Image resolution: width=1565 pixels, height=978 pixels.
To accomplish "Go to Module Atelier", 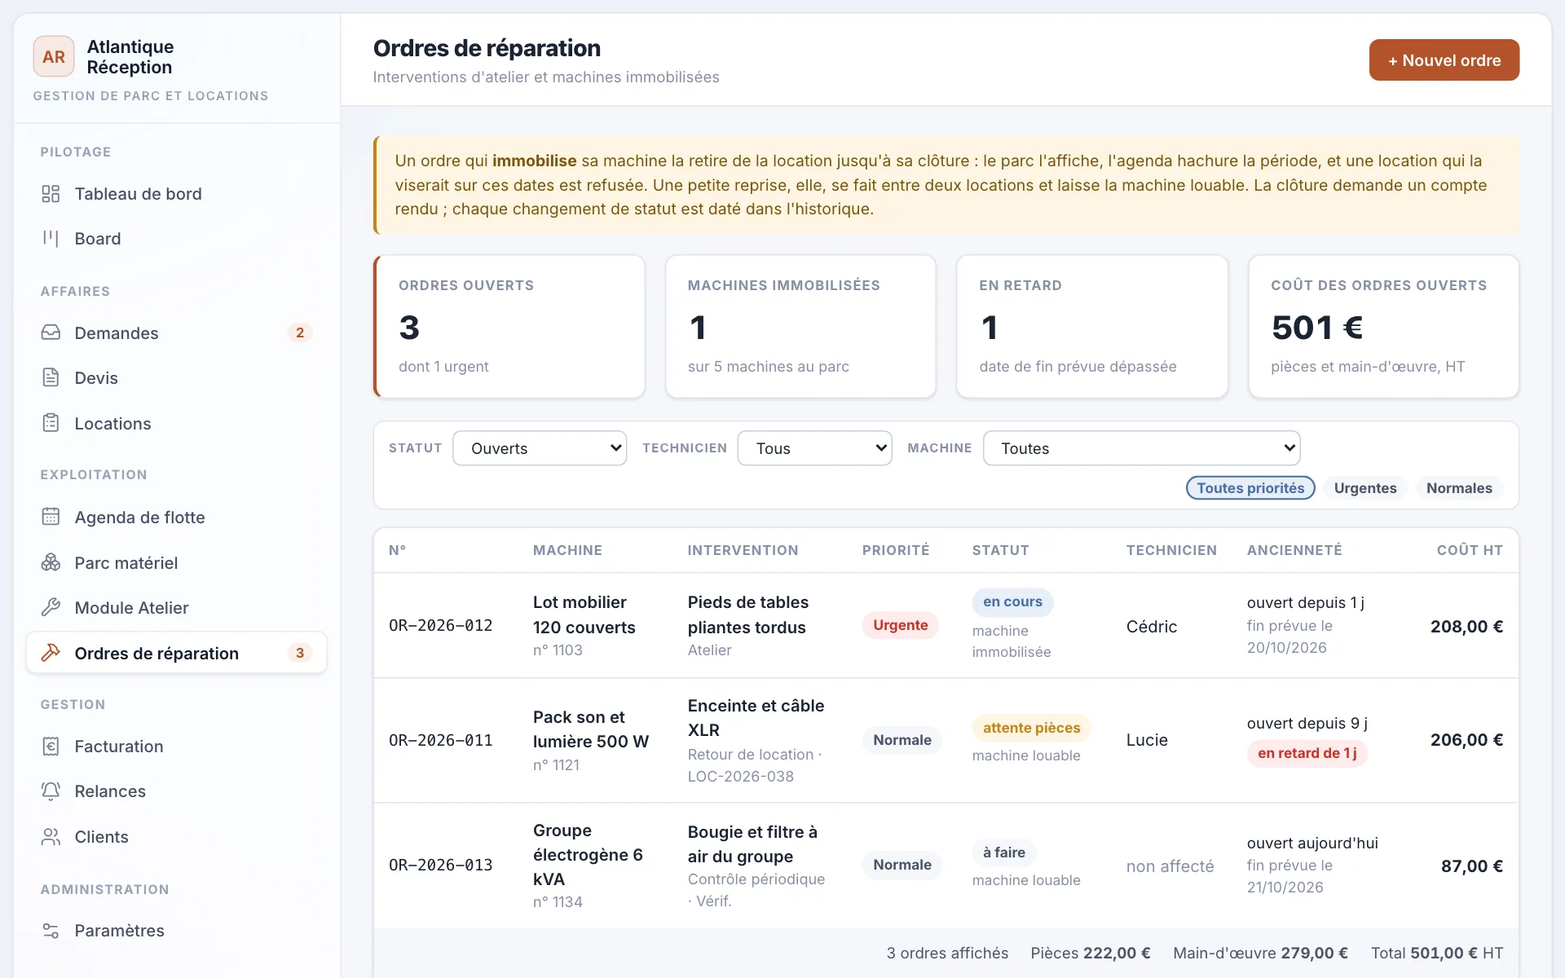I will coord(176,607).
